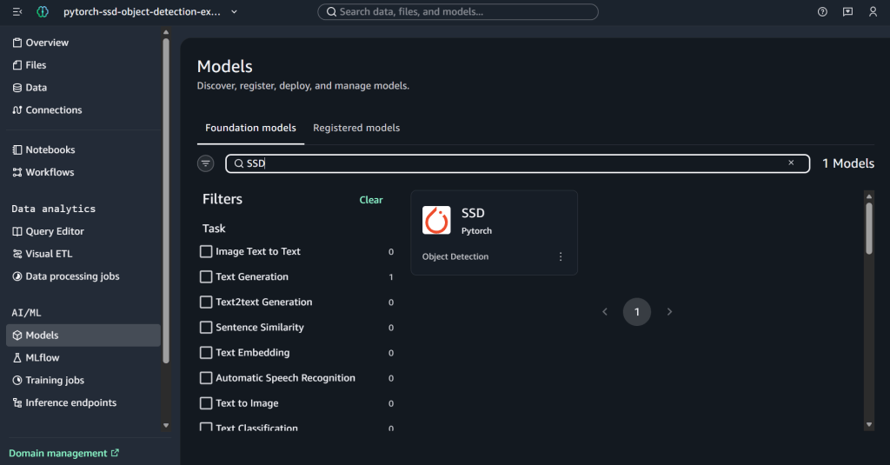Tick the Sentence Similarity checkbox
Image resolution: width=890 pixels, height=465 pixels.
[206, 328]
